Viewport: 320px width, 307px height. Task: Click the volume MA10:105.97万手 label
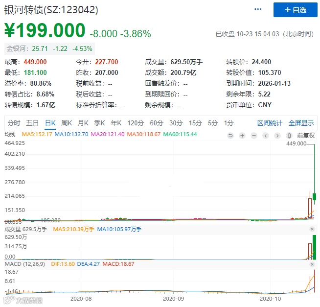point(119,229)
